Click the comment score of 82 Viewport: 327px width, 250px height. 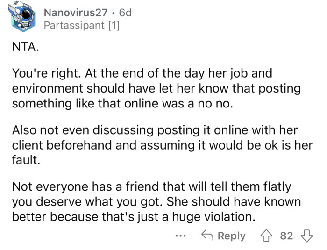coord(286,236)
